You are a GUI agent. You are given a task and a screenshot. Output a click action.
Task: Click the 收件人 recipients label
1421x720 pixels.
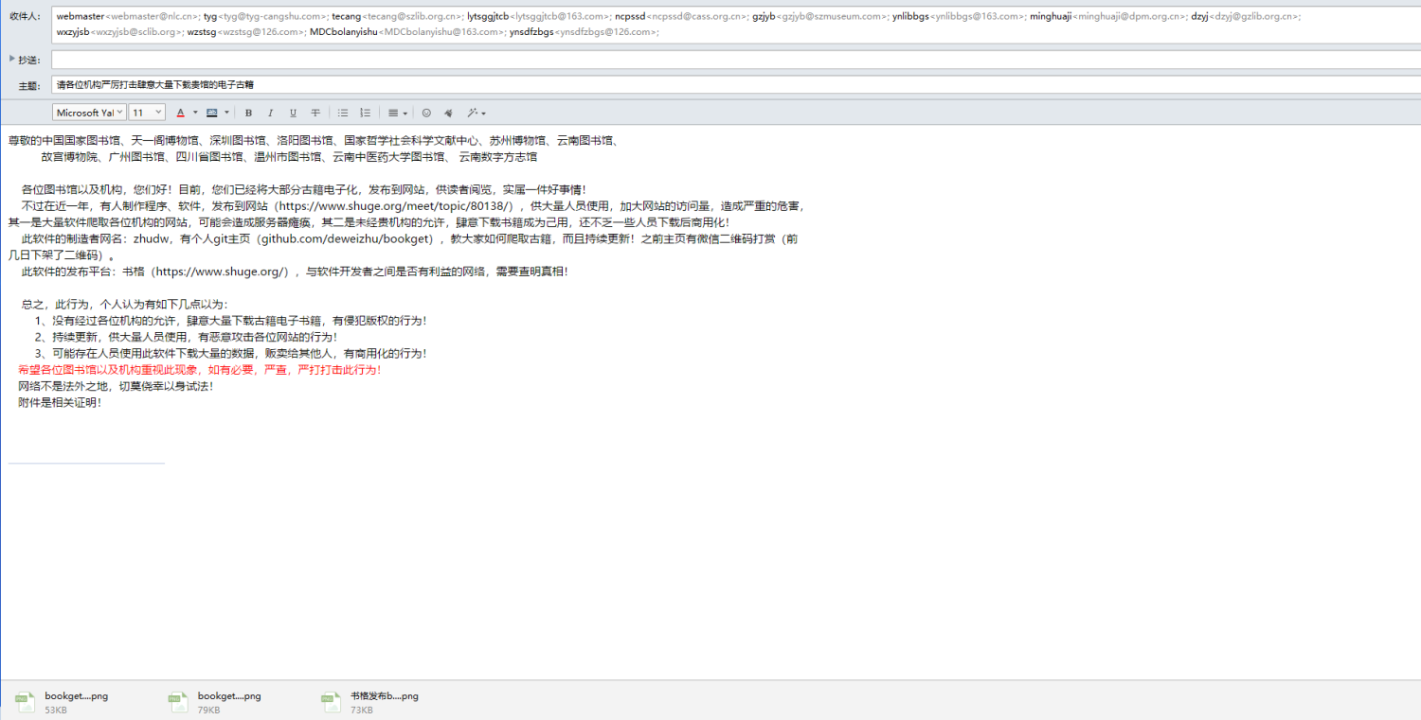click(25, 17)
